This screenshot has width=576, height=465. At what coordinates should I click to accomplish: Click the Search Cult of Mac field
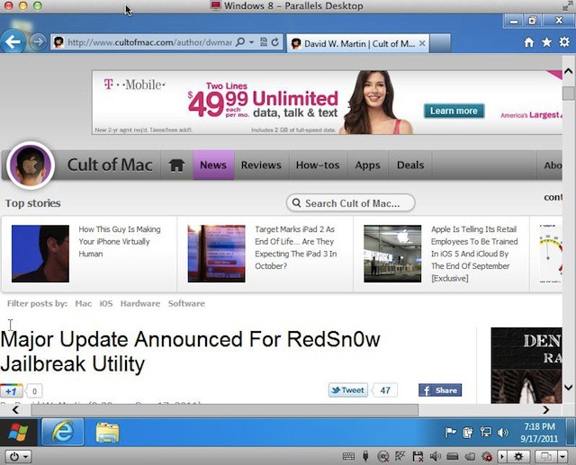point(350,203)
